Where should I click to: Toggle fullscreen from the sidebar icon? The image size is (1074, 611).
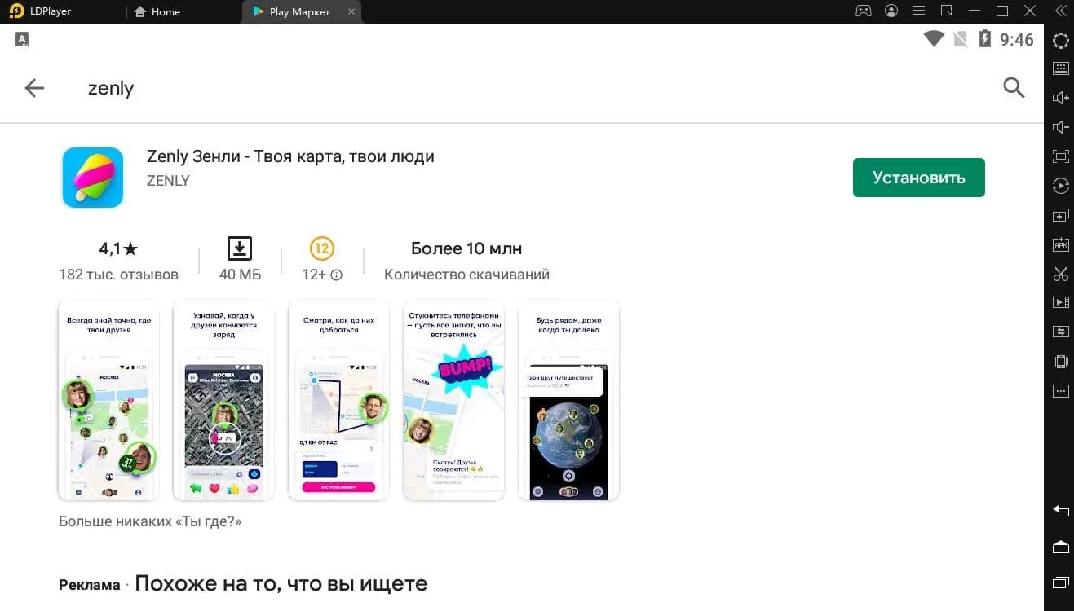click(1060, 156)
